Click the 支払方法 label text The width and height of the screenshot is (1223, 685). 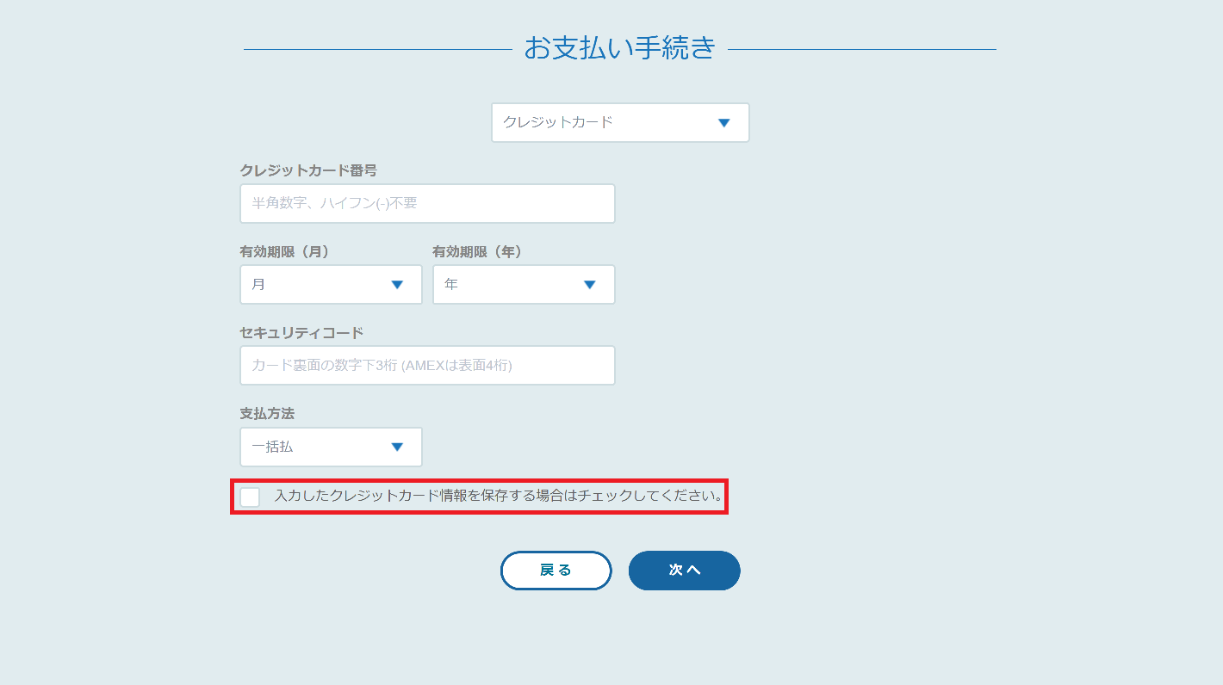click(267, 414)
